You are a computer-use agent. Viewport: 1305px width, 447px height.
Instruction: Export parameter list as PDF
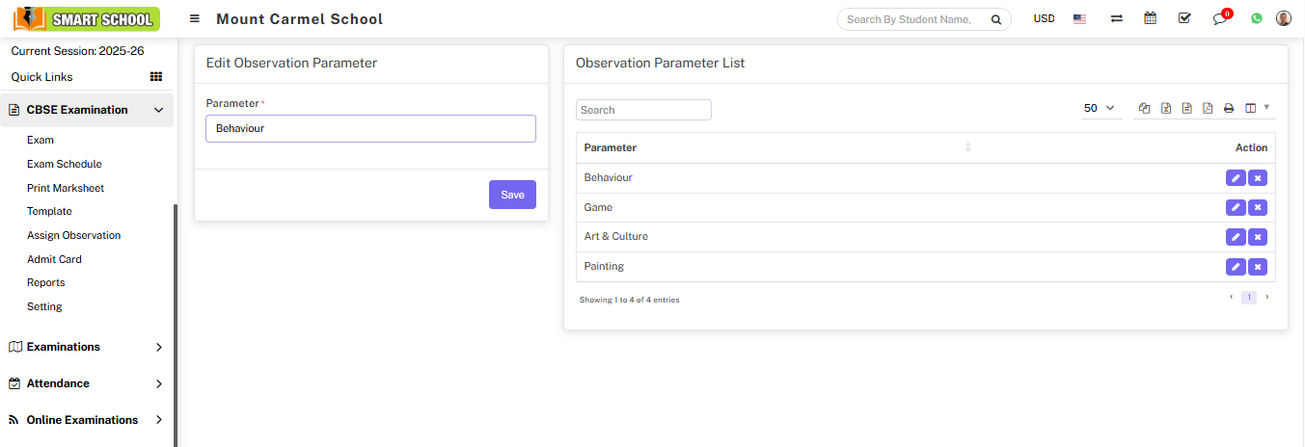[x=1208, y=109]
